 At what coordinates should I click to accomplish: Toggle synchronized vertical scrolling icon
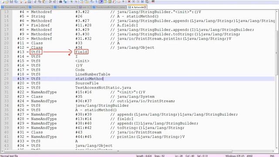click(82, 2)
